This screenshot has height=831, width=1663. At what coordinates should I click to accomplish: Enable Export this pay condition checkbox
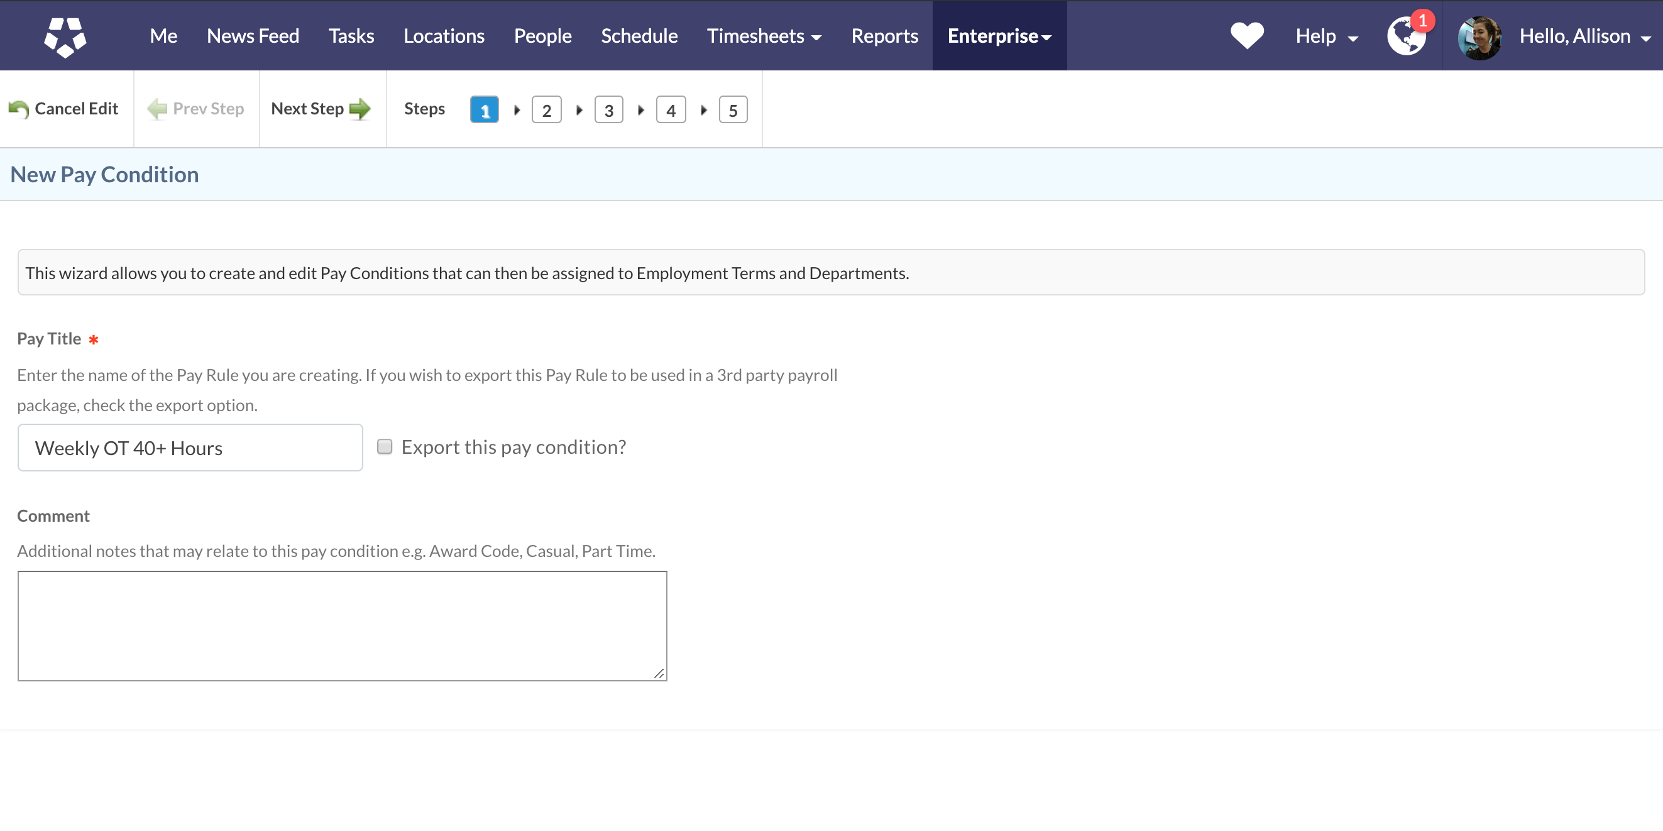[x=384, y=447]
